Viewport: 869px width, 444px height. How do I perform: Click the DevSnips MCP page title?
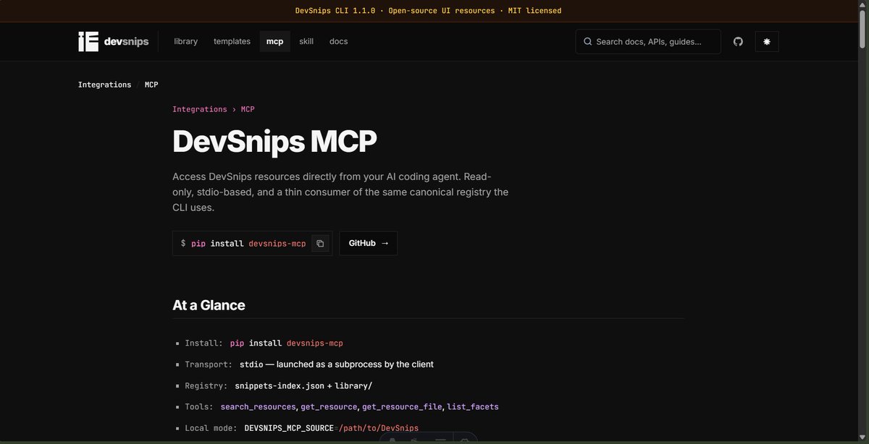274,141
